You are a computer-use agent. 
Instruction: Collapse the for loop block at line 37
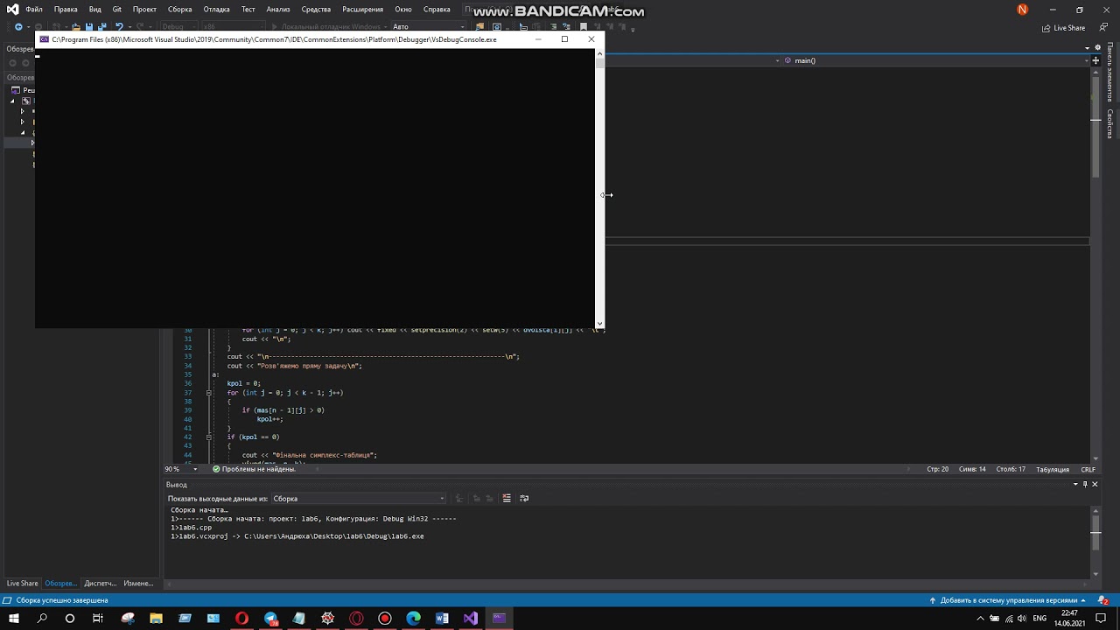(208, 393)
